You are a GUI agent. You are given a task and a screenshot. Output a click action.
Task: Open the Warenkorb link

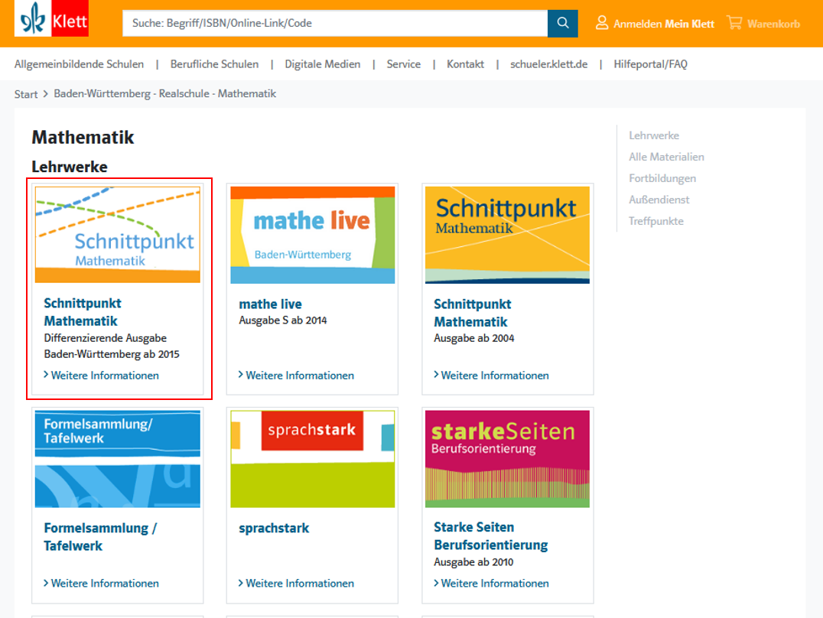point(773,24)
